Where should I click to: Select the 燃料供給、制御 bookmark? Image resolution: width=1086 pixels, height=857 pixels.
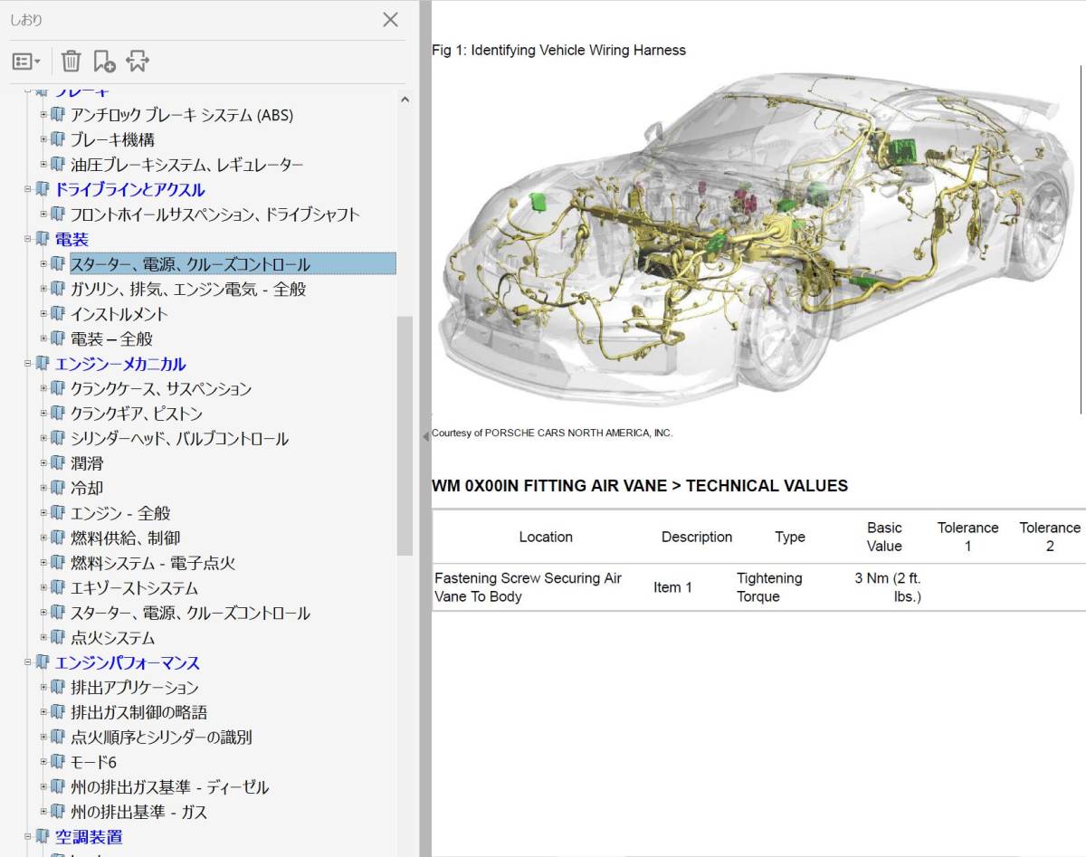pyautogui.click(x=125, y=538)
